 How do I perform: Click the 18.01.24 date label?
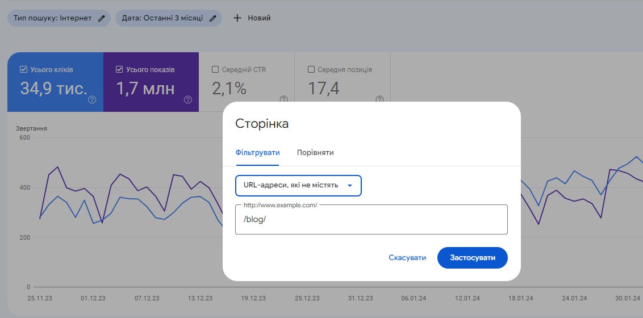pyautogui.click(x=521, y=298)
